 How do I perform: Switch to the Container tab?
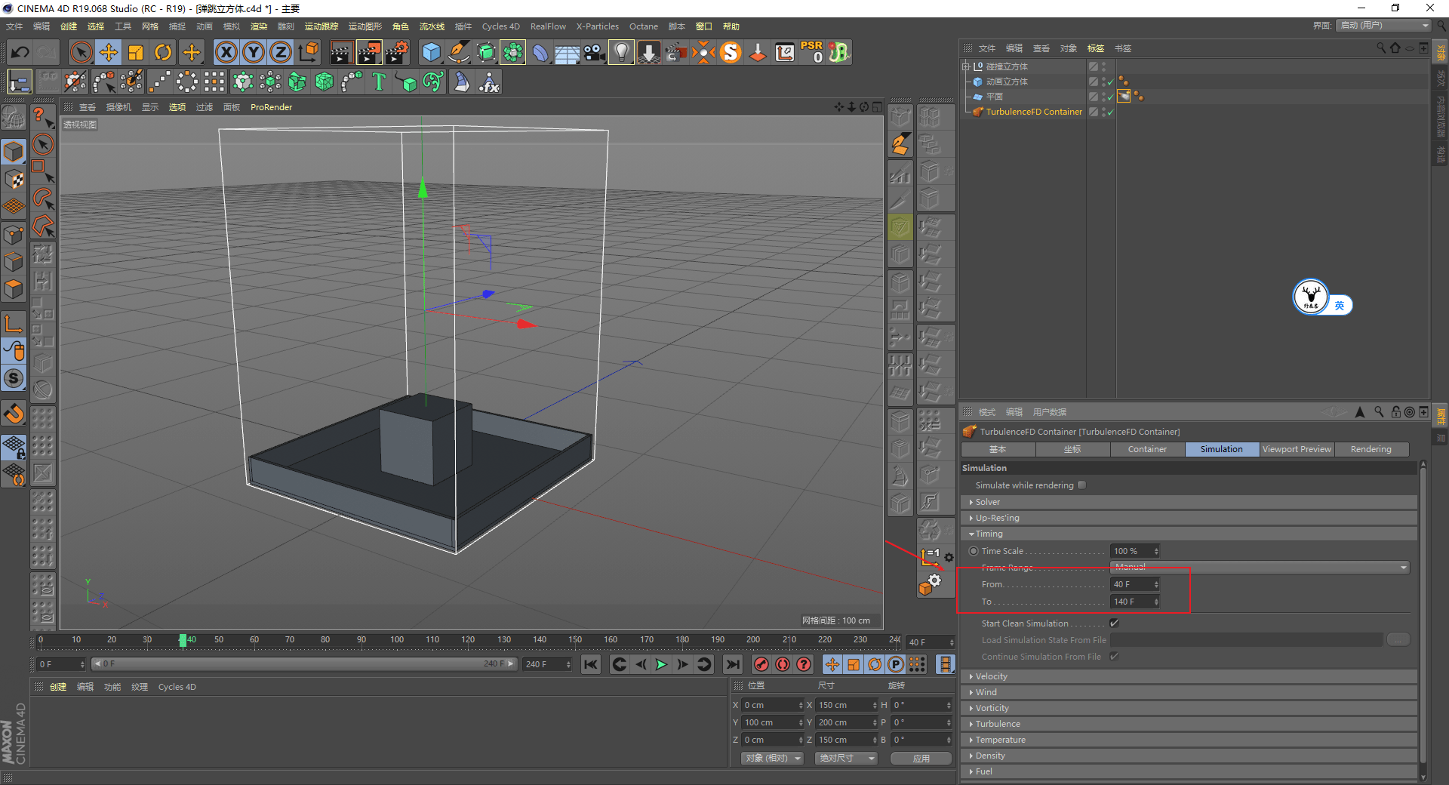click(x=1147, y=449)
